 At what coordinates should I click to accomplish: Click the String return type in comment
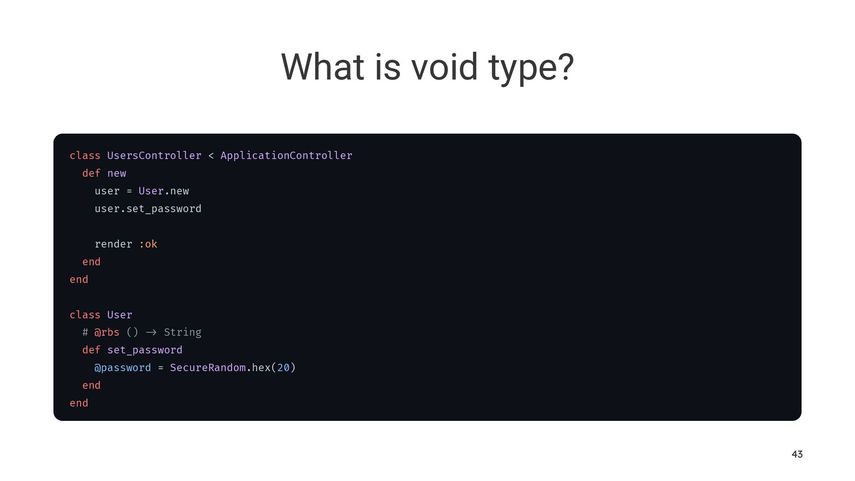pyautogui.click(x=183, y=332)
